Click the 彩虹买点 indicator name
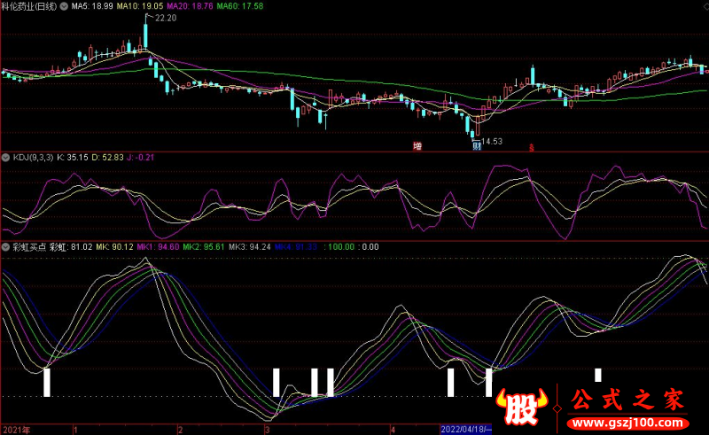 [28, 247]
